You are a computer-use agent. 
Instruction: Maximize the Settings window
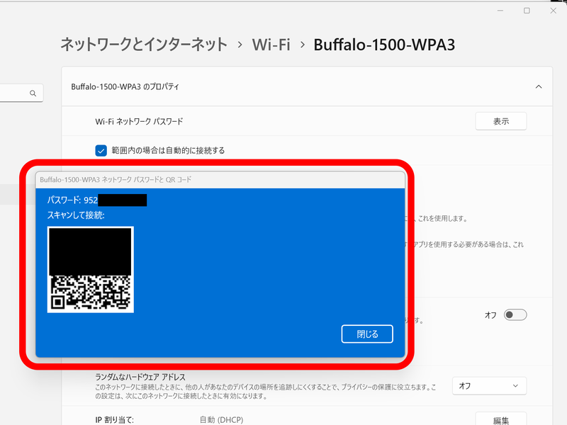pos(528,11)
